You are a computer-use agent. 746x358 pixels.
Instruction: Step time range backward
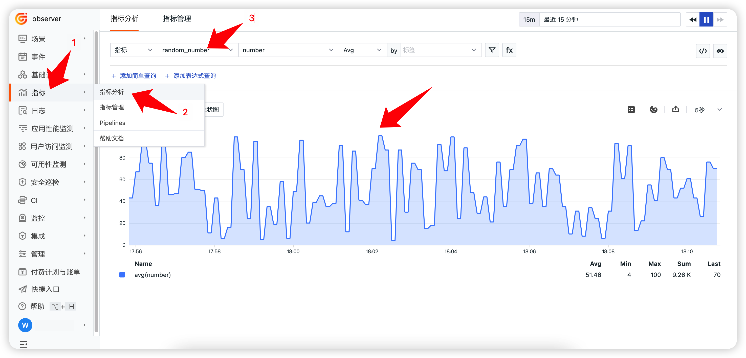693,19
